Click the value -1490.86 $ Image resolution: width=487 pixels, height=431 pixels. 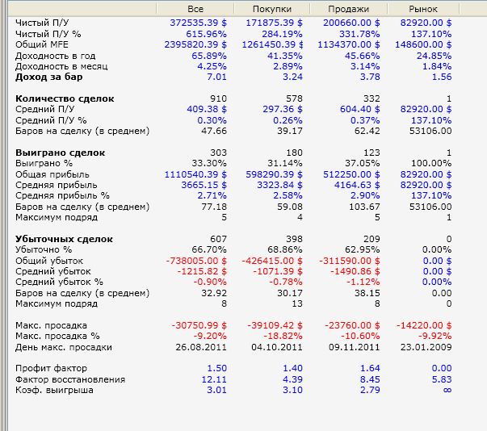click(355, 271)
